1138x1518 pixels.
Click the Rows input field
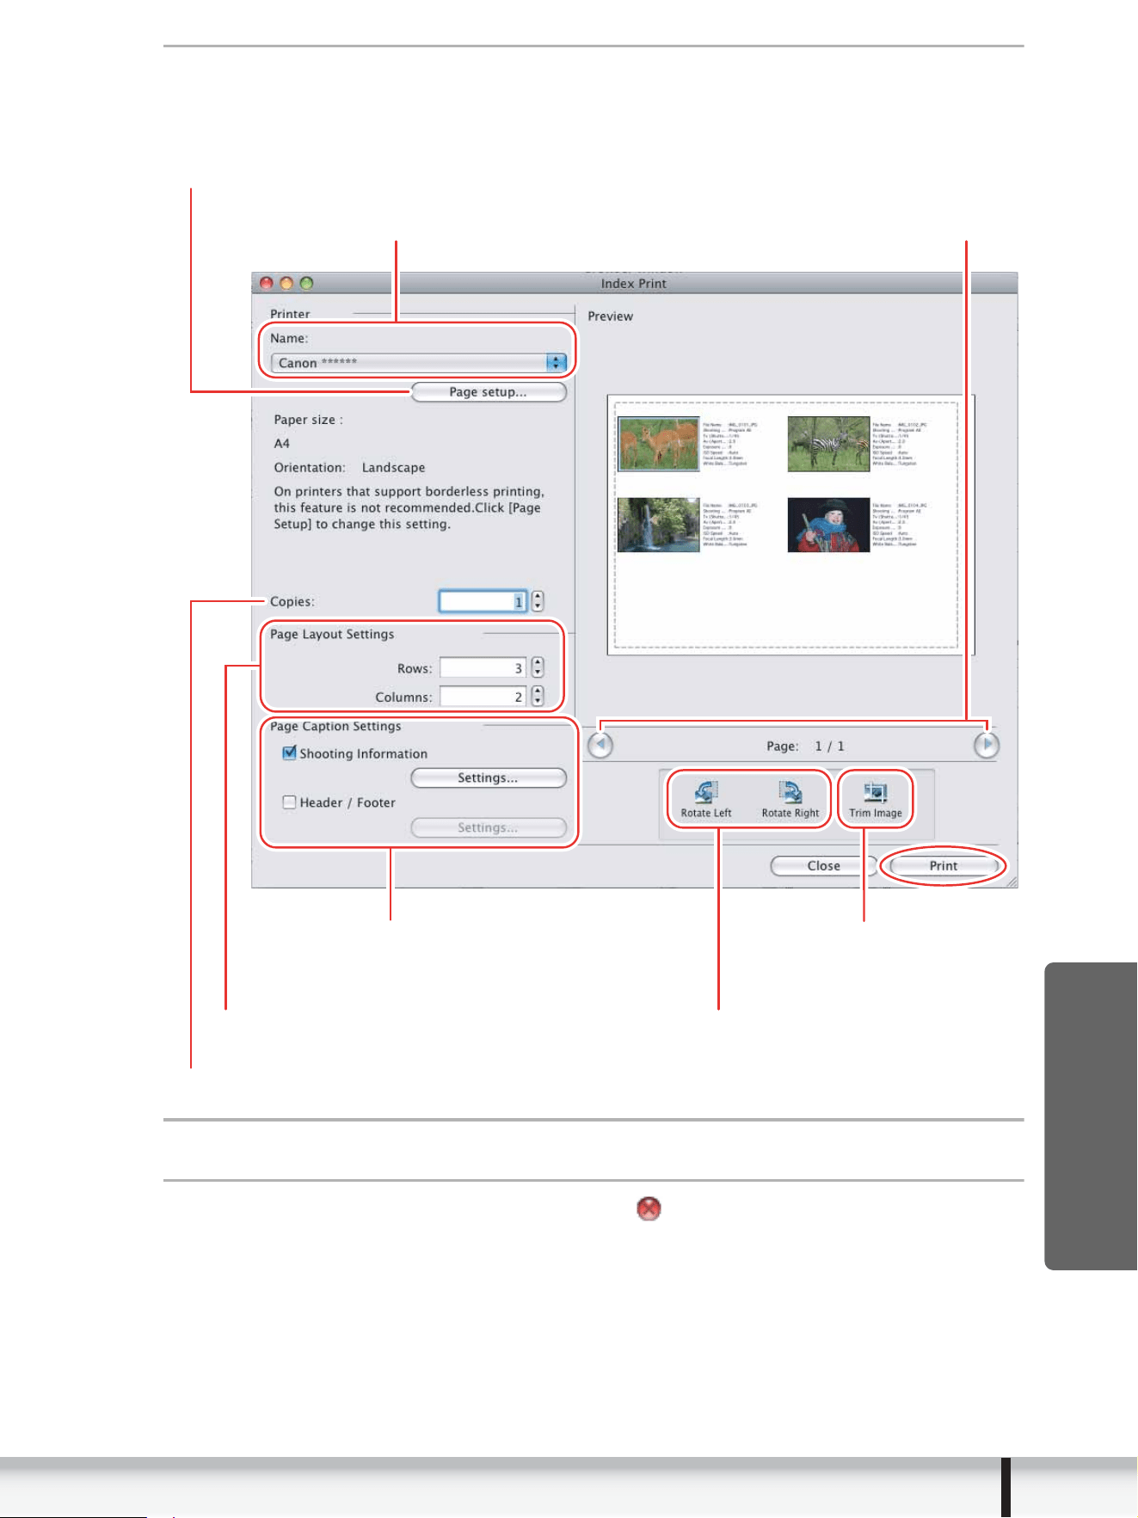(483, 667)
